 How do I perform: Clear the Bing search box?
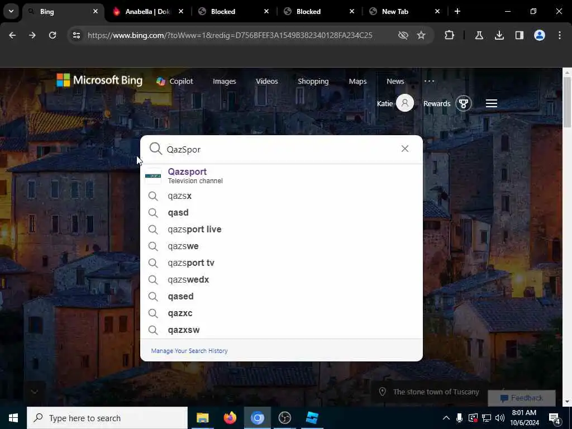405,149
